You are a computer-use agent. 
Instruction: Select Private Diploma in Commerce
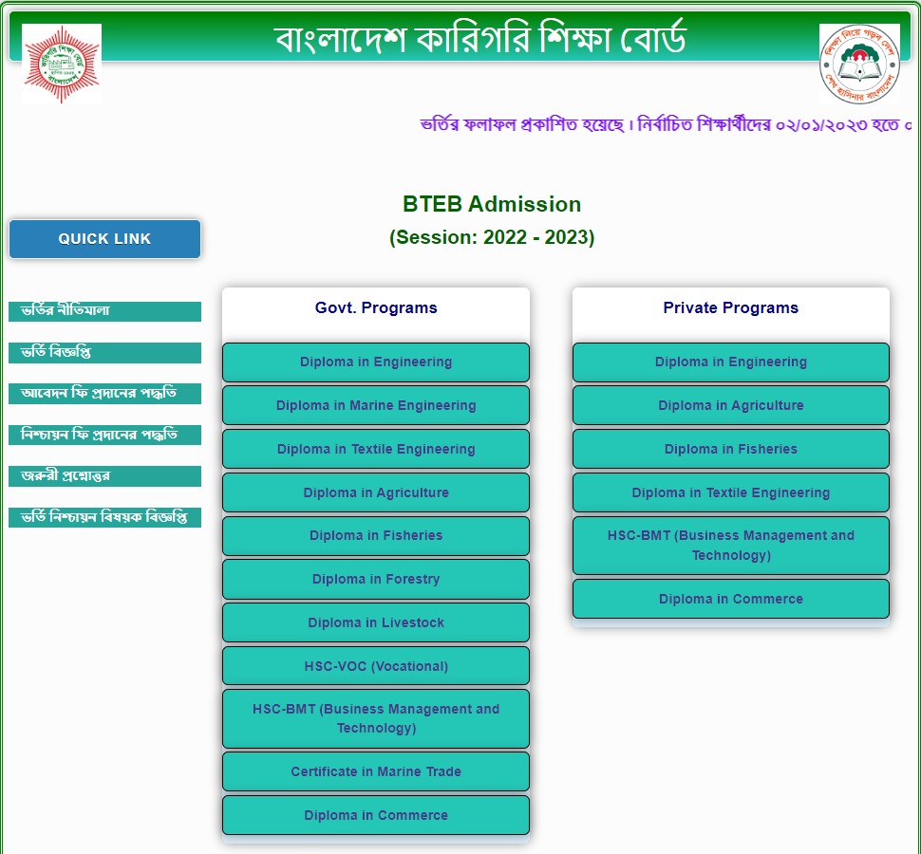[731, 600]
